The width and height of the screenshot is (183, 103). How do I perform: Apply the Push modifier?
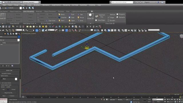click(71, 15)
